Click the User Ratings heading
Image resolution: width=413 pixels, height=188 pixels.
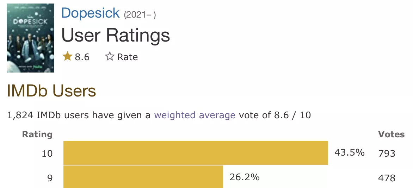click(116, 35)
